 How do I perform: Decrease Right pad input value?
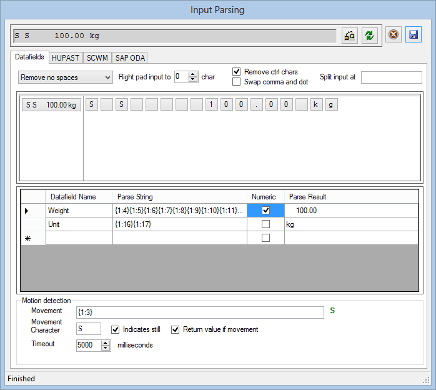pyautogui.click(x=192, y=79)
